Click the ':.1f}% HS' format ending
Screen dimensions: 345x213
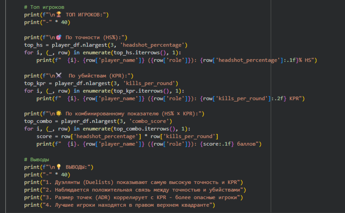[x=297, y=60]
